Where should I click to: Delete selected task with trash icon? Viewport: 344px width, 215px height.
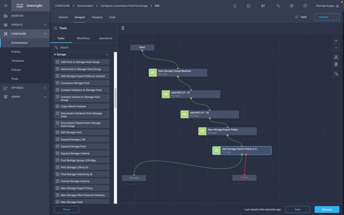click(x=123, y=28)
